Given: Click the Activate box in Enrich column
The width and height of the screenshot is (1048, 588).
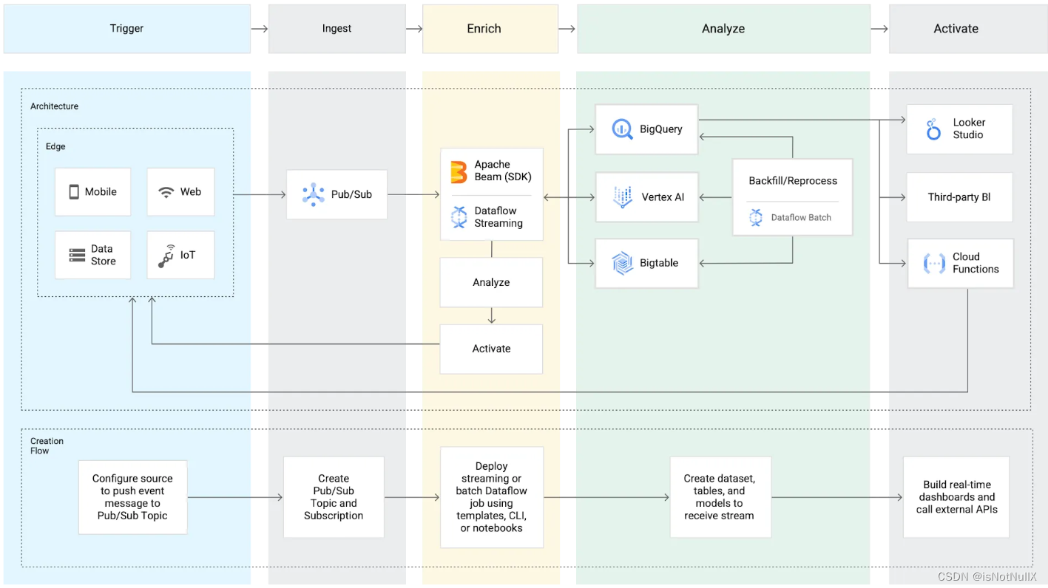Looking at the screenshot, I should [491, 349].
